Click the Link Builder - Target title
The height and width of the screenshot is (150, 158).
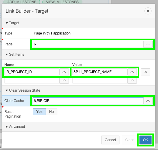[27, 11]
